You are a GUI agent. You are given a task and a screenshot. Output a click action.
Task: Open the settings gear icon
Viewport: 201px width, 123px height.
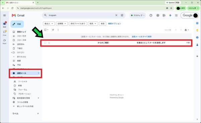(x=158, y=15)
